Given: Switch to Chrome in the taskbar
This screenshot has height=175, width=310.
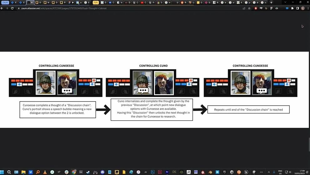Looking at the screenshot, I should [74, 172].
